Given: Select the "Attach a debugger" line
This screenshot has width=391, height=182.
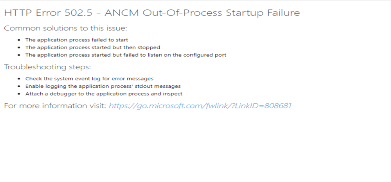Looking at the screenshot, I should click(x=104, y=94).
